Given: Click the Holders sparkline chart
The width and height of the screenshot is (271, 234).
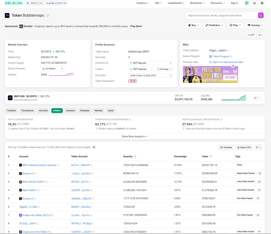Looking at the screenshot, I should (x=61, y=75).
